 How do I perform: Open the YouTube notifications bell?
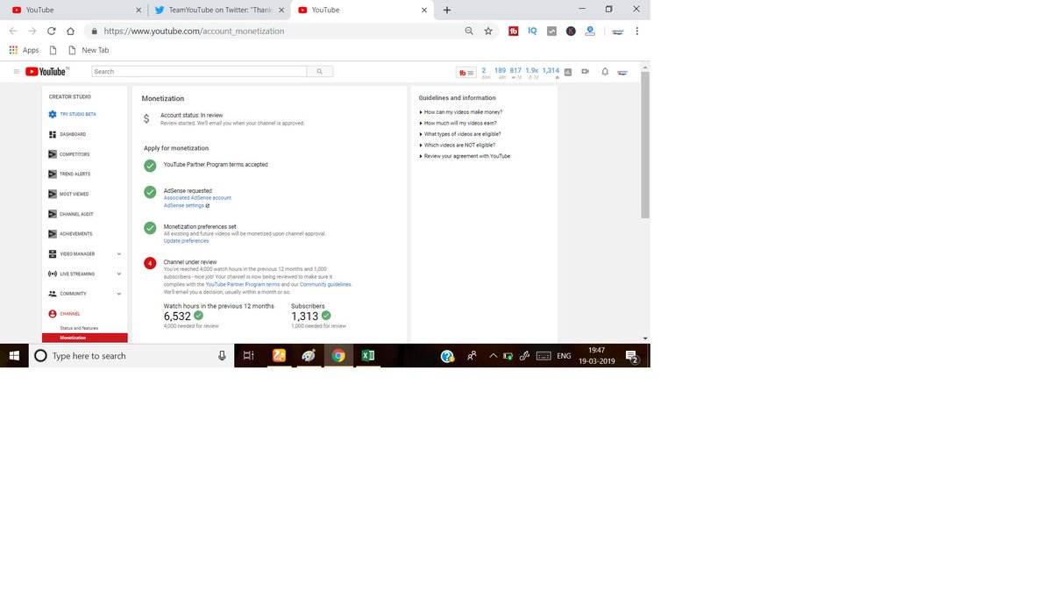605,72
